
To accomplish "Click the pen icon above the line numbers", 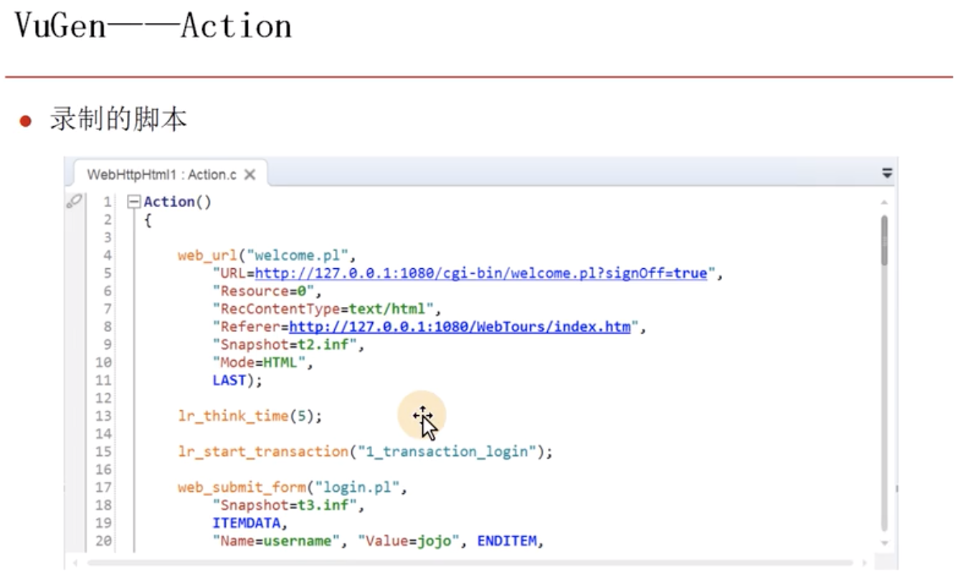I will 74,201.
